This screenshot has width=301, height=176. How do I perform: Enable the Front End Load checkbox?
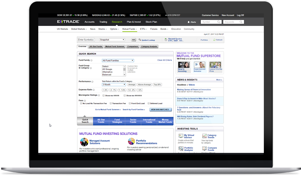tap(130, 103)
